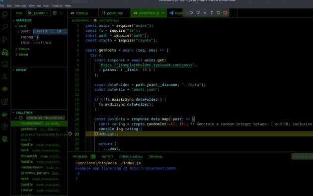Screen dimensions: 313x196
Task: Click the localhost:5000 link in console
Action: pos(153,169)
